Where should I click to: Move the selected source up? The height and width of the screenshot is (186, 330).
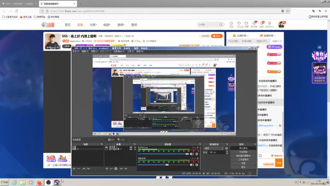pyautogui.click(x=121, y=169)
